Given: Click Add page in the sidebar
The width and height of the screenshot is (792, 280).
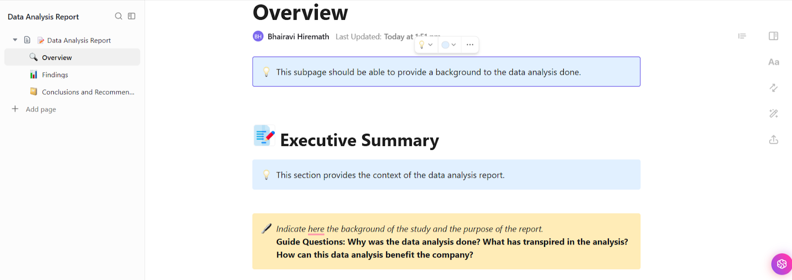Looking at the screenshot, I should tap(41, 109).
